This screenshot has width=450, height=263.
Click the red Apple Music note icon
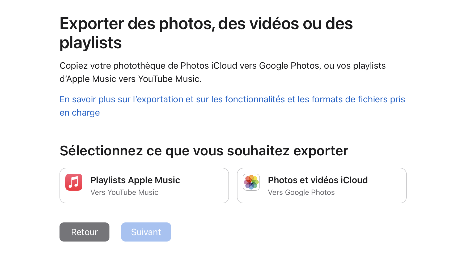click(74, 182)
